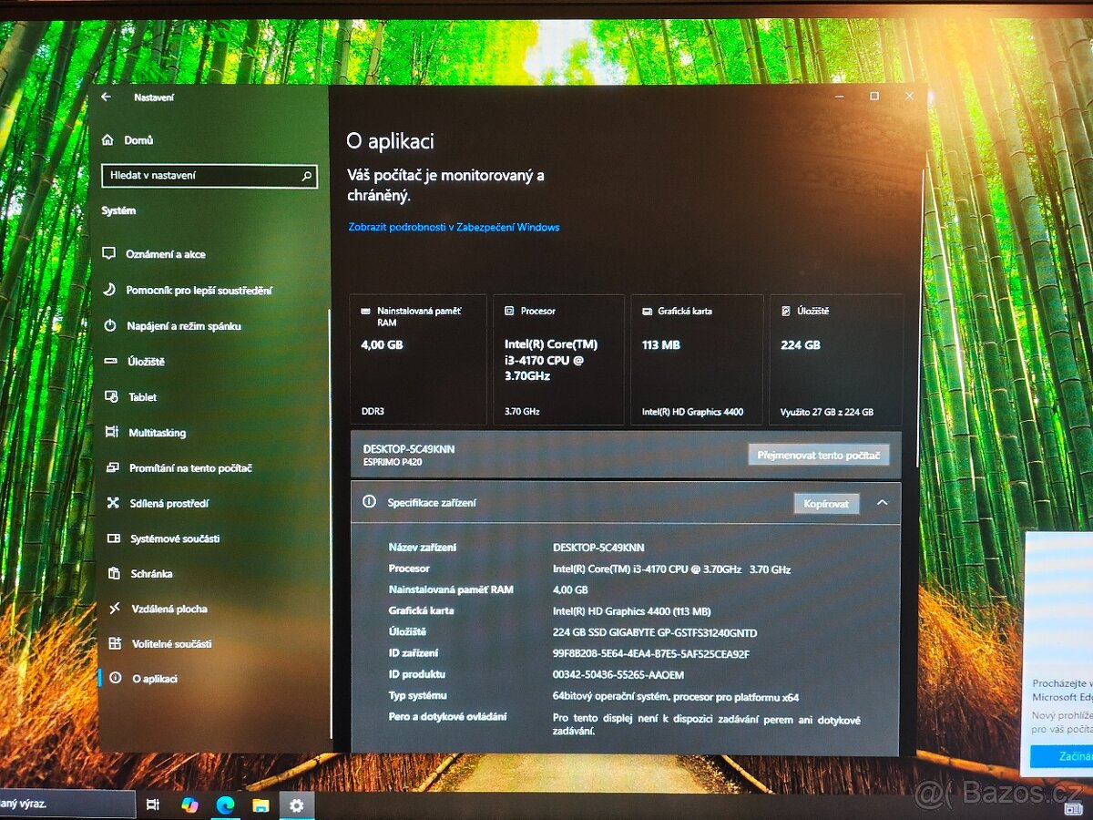Screen dimensions: 1093x820
Task: Click the Úložiště drive icon in sidebar
Action: [x=111, y=361]
